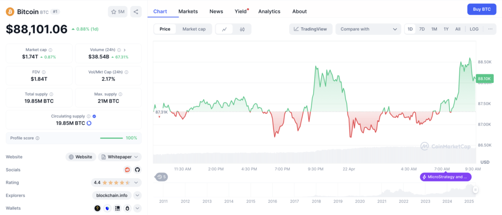This screenshot has width=502, height=215.
Task: Click the $1.74T market cap value
Action: 31,57
